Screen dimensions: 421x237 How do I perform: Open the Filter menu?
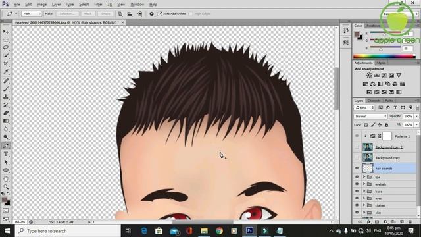[x=98, y=5]
